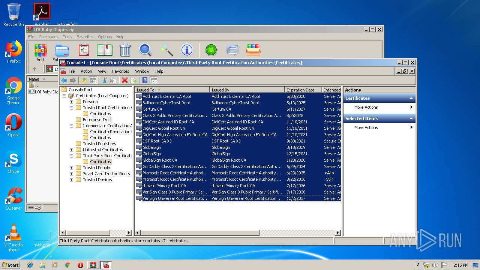Screen dimensions: 480x270
Task: Collapse the Selected Items section in Actions
Action: coord(411,118)
